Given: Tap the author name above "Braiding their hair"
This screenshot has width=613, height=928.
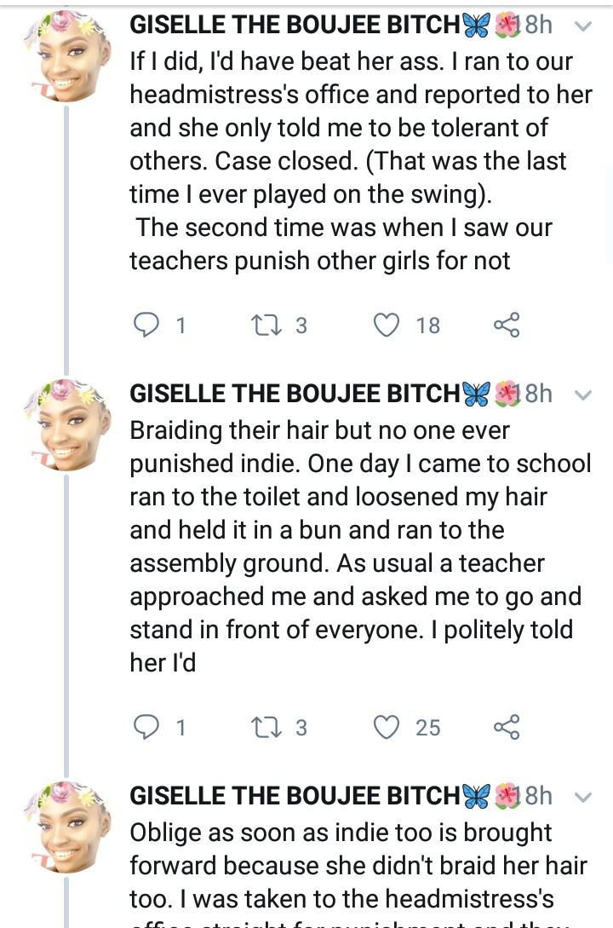Looking at the screenshot, I should 295,394.
